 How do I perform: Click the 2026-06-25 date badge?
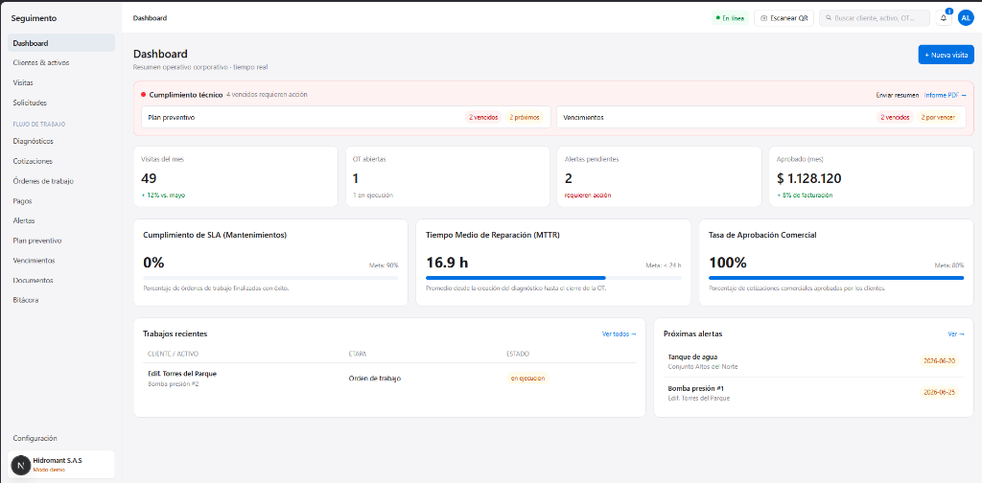[x=940, y=392]
